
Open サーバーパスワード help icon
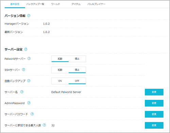pyautogui.click(x=32, y=114)
